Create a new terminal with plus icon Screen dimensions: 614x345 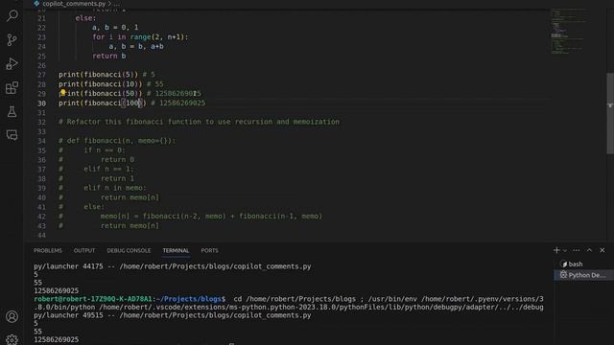556,250
